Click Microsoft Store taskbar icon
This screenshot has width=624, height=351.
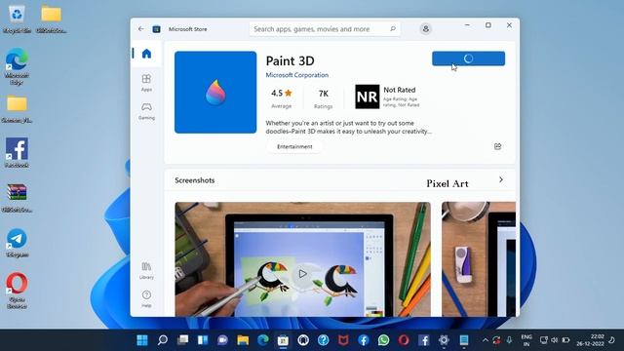pyautogui.click(x=283, y=340)
